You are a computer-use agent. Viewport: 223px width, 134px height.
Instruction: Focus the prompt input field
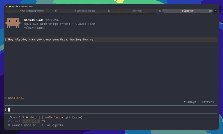[111, 110]
